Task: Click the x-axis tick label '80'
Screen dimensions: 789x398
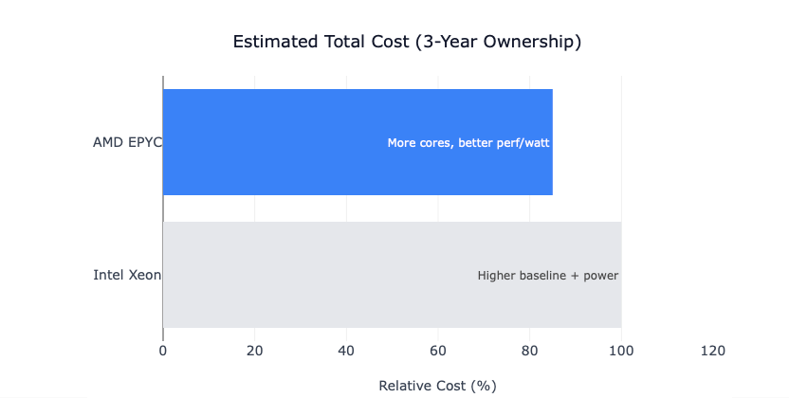Action: click(530, 351)
